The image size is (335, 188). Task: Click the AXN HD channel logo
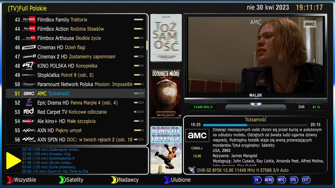(29, 130)
